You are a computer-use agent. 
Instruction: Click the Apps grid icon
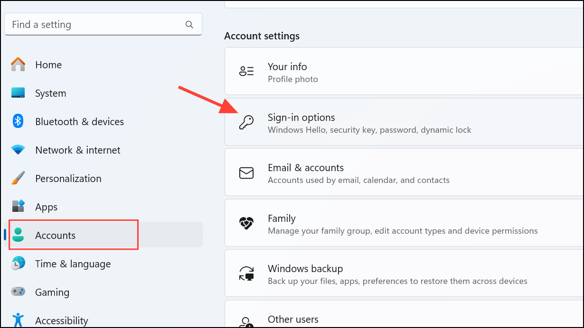tap(18, 207)
